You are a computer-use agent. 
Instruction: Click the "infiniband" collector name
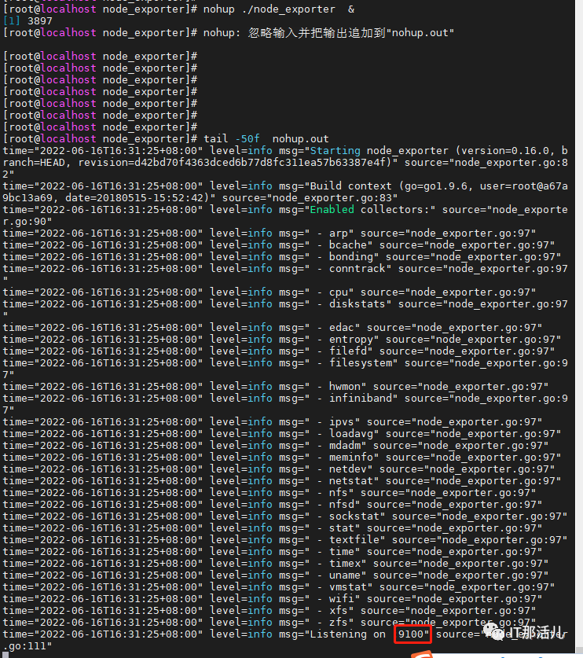[361, 398]
